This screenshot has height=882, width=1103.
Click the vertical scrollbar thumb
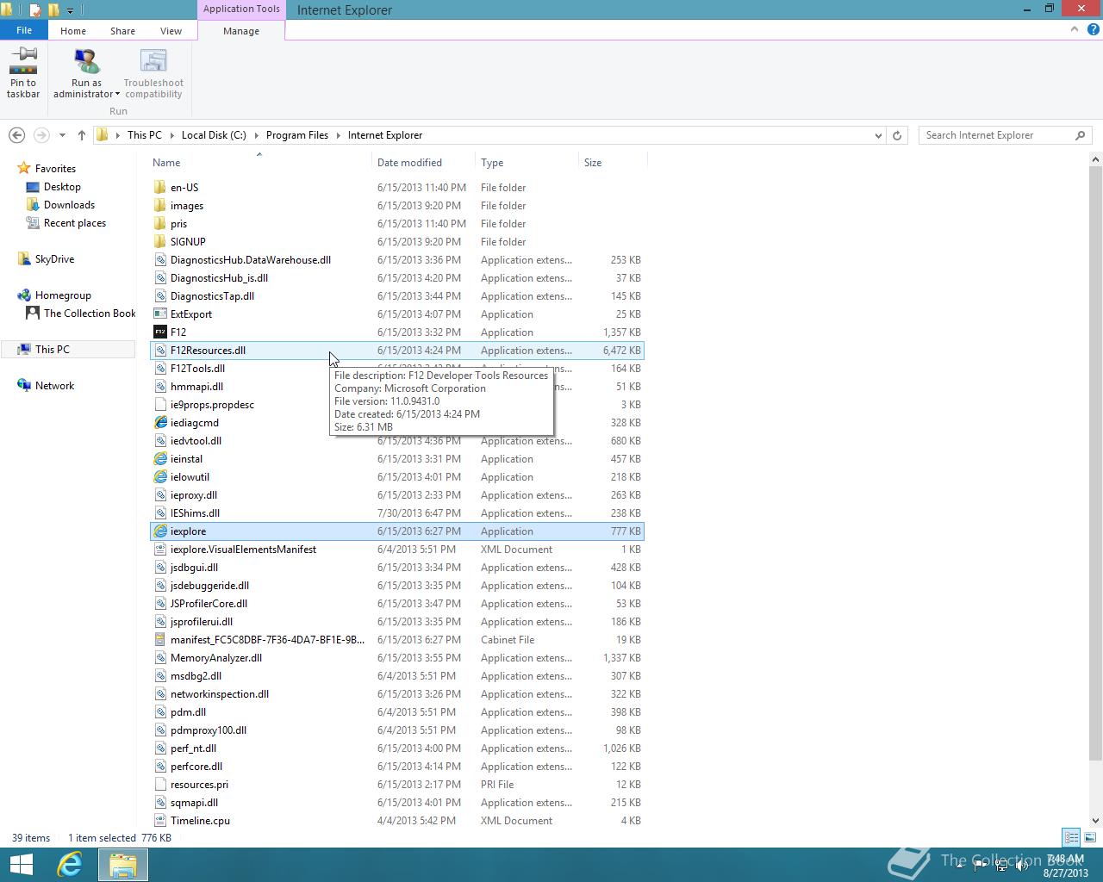click(x=1096, y=463)
